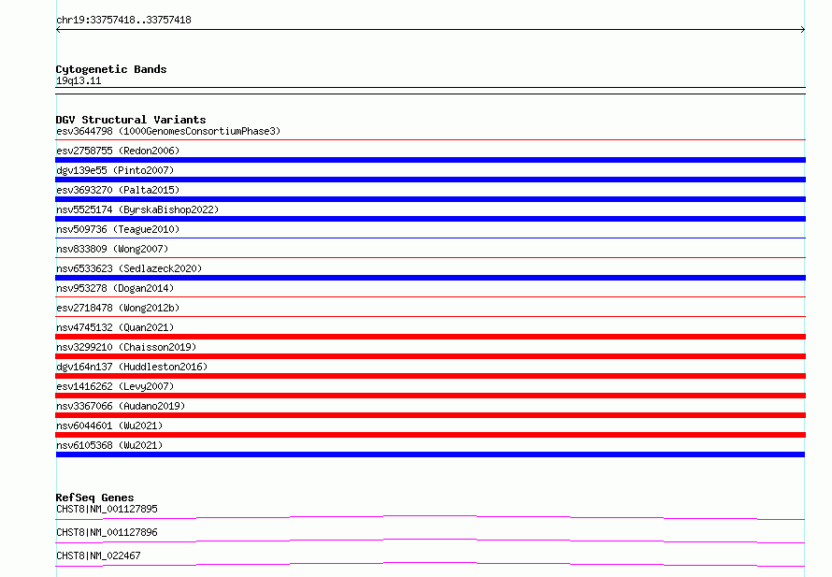
Task: Open variant dgv139e55 (Pinto2007)
Action: 115,170
